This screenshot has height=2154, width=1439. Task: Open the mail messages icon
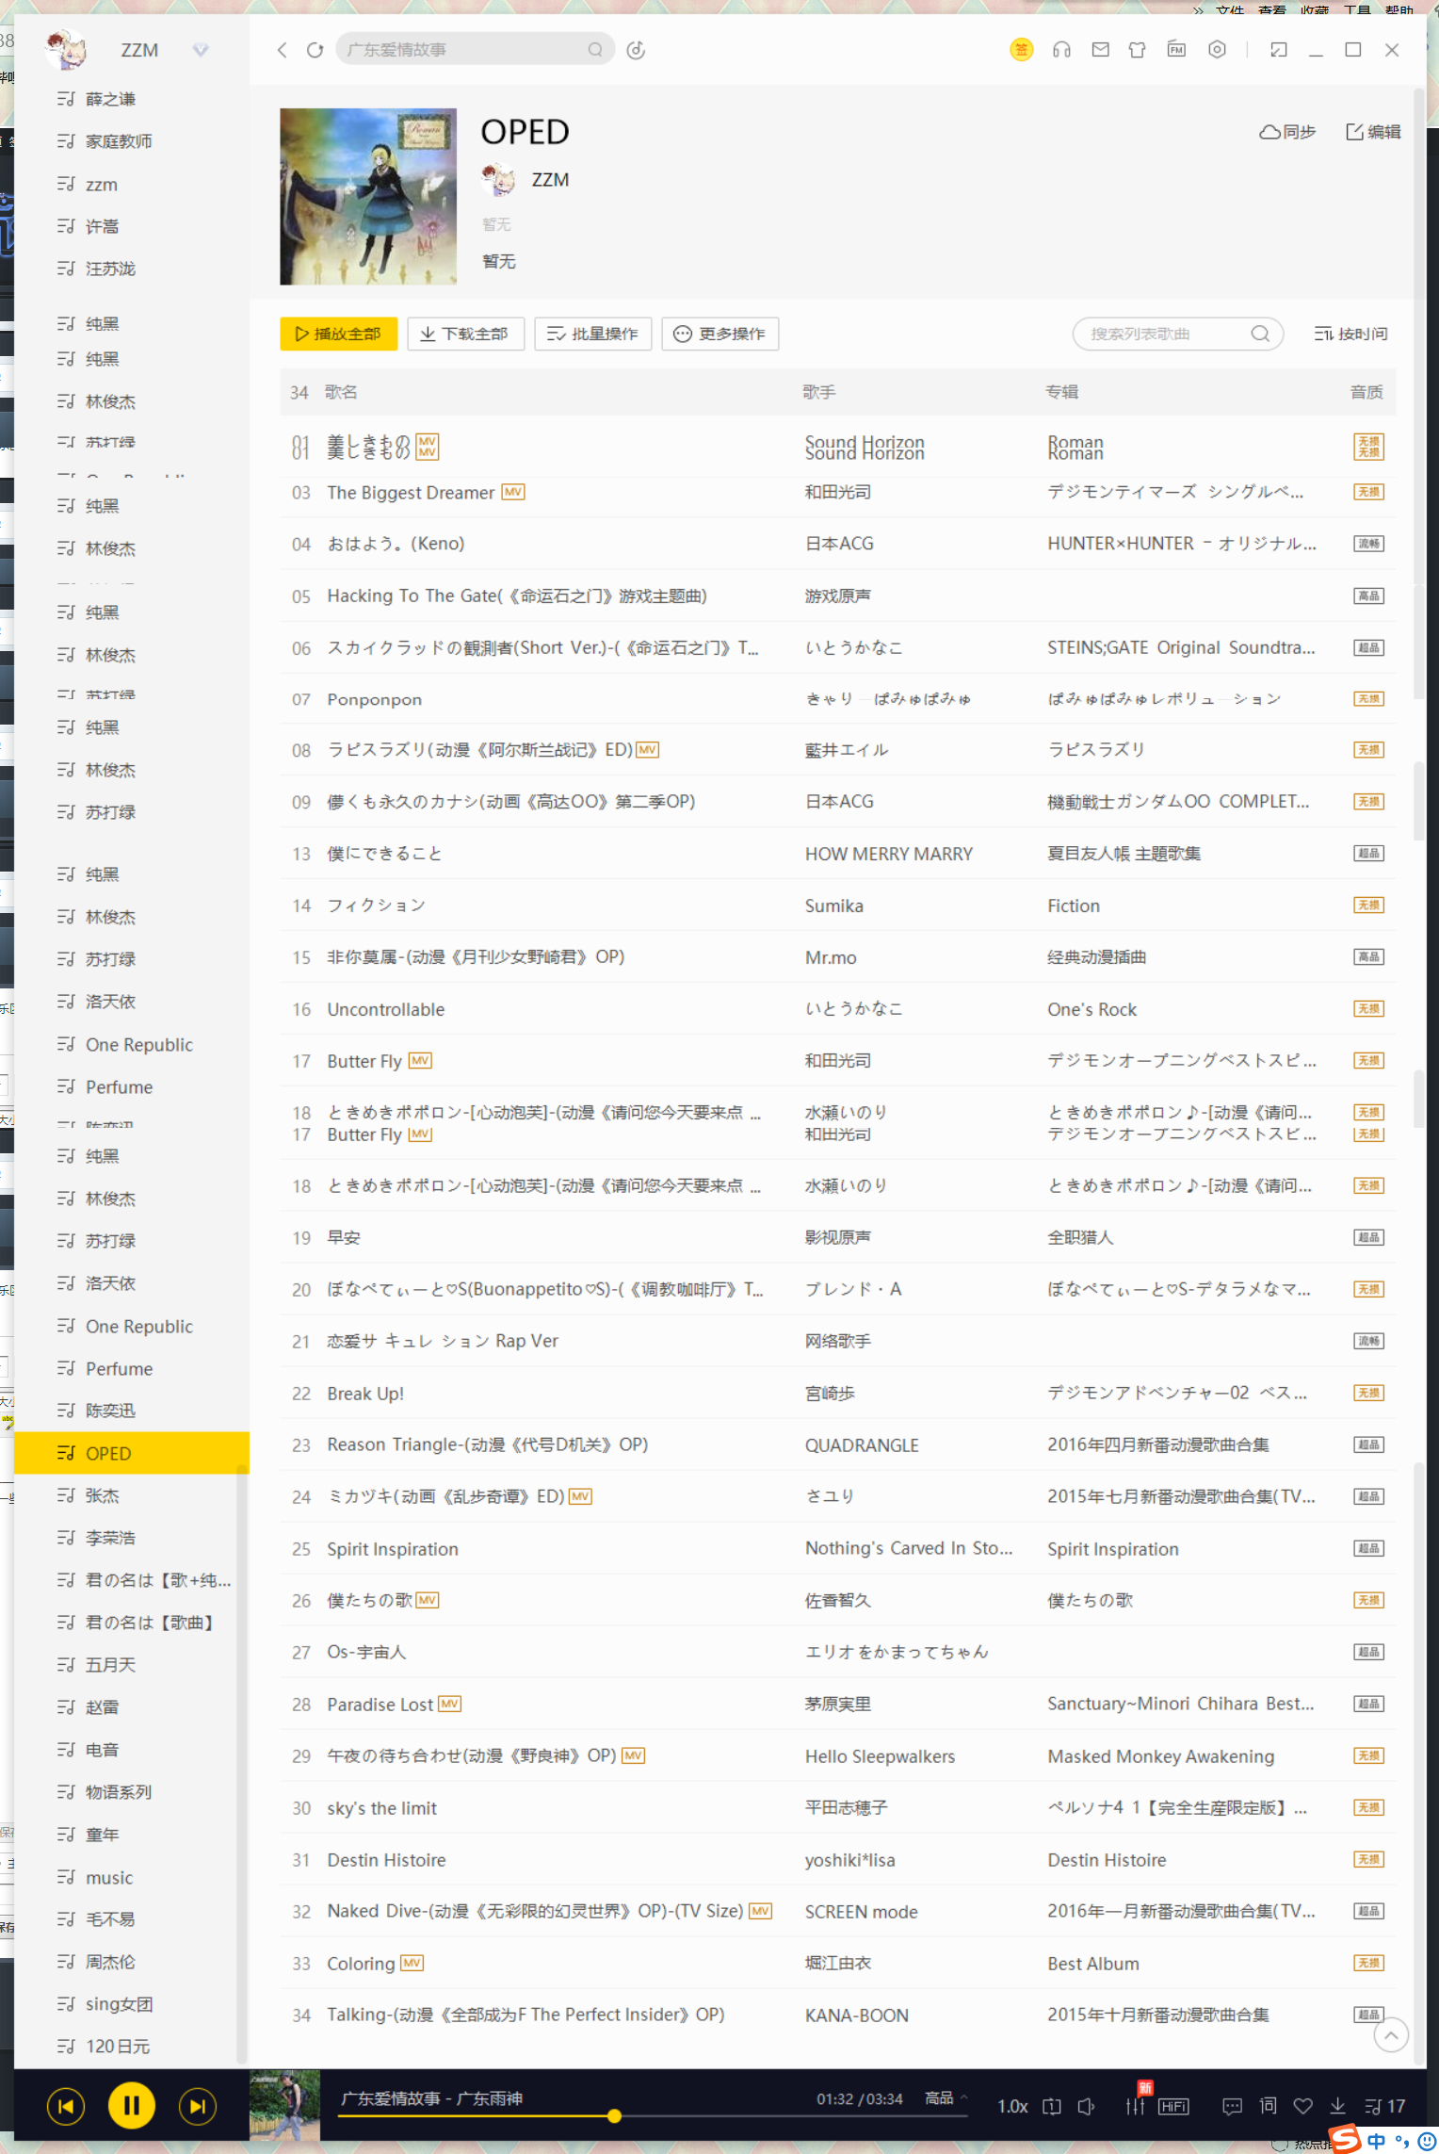[x=1100, y=50]
